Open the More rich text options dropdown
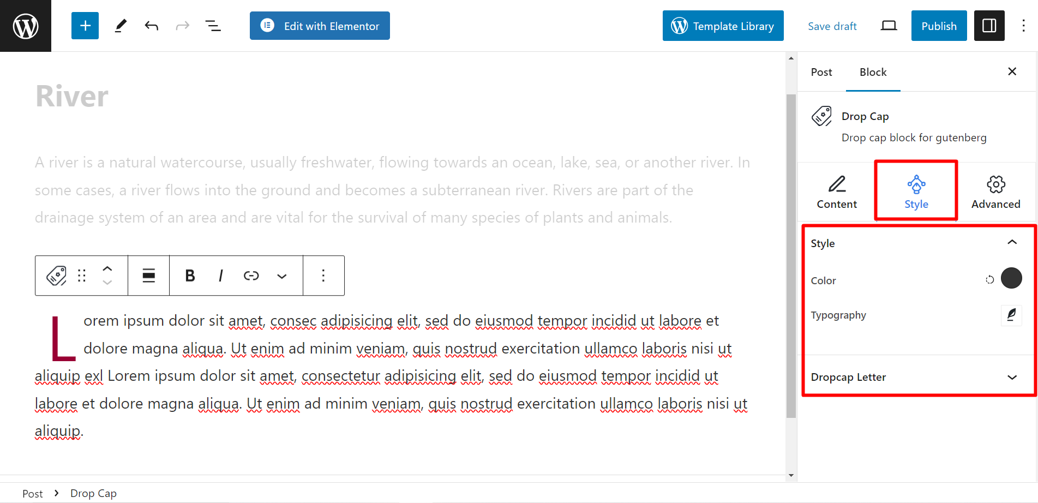The width and height of the screenshot is (1038, 503). coord(281,276)
